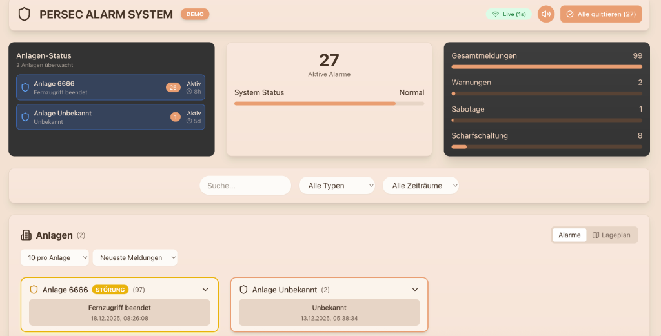Click the Gesamtmeldungen progress bar
The image size is (661, 336).
coord(547,67)
